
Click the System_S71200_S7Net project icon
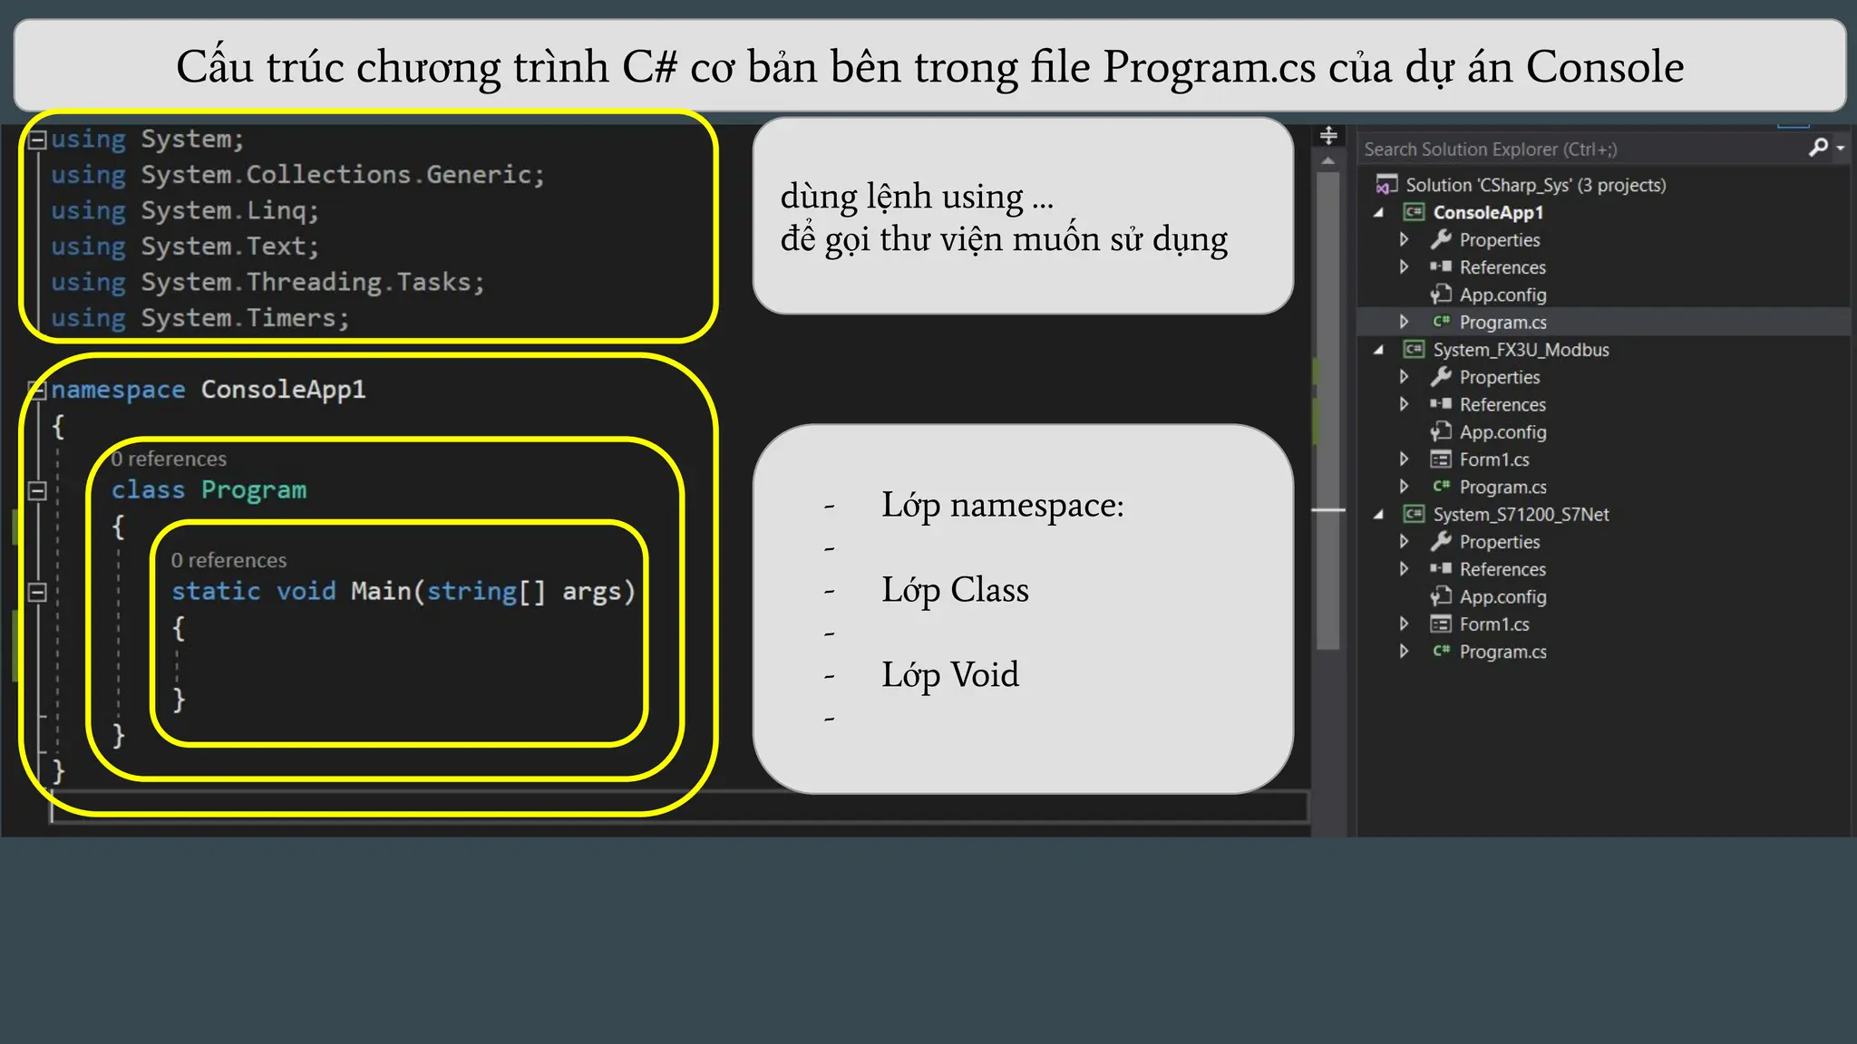pyautogui.click(x=1414, y=514)
